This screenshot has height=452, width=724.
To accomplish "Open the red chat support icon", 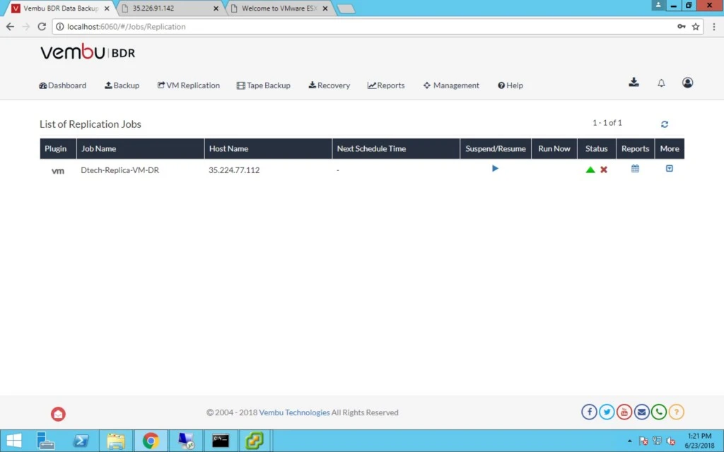I will pos(58,414).
